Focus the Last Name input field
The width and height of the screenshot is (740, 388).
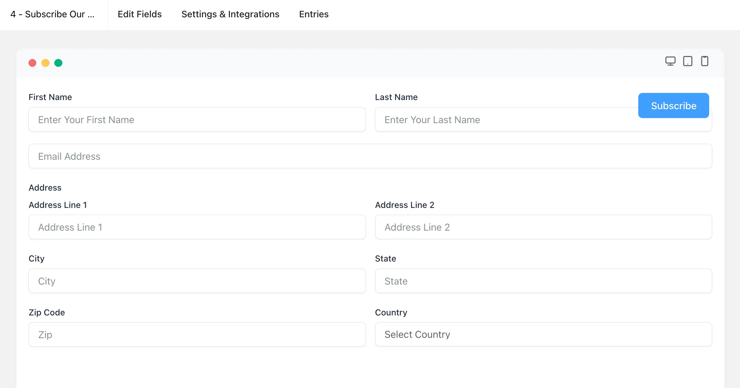(505, 120)
